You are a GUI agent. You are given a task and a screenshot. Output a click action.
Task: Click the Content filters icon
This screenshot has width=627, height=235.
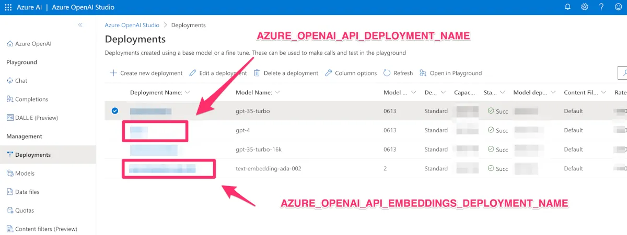coord(10,229)
